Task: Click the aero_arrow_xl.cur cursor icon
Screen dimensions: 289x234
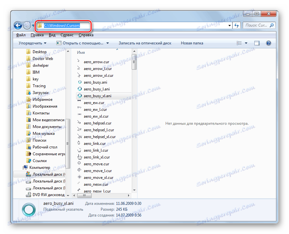Action: (x=79, y=75)
